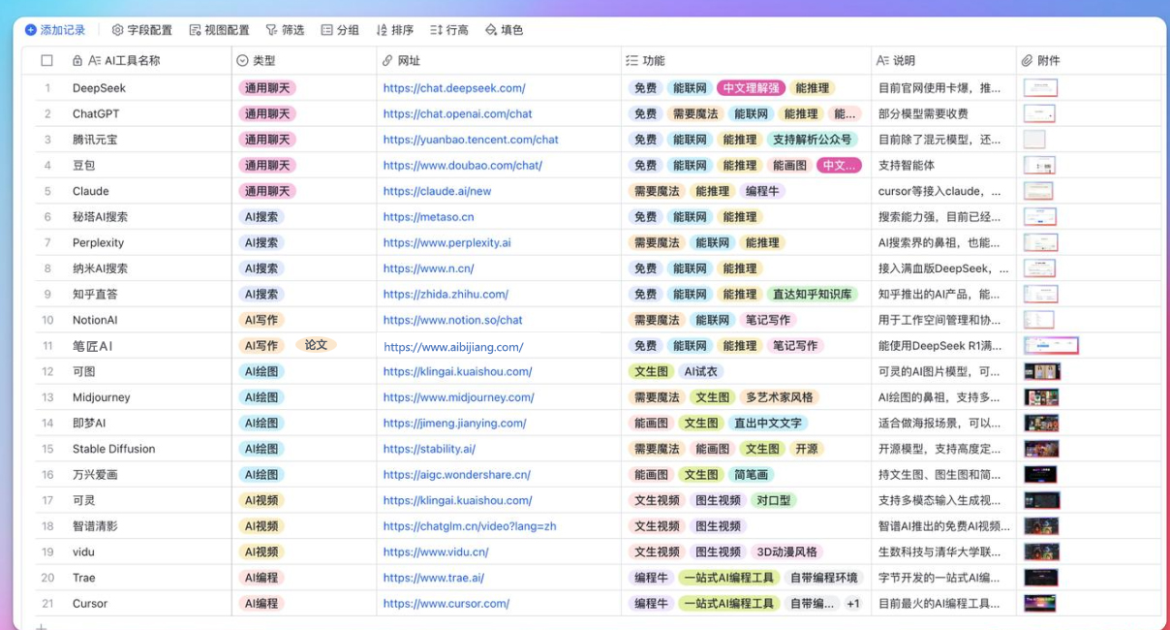Click 直达知乎知识库 tag in 知乎直答 row
The height and width of the screenshot is (630, 1170).
(x=812, y=294)
